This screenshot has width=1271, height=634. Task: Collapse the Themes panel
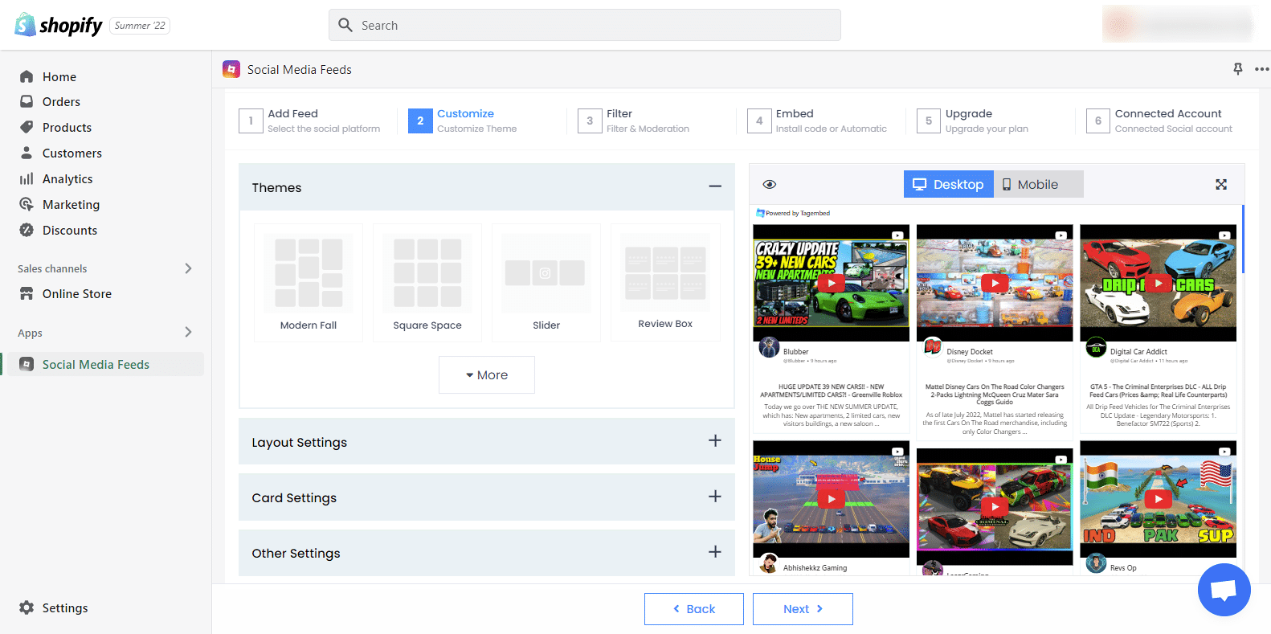(x=715, y=186)
